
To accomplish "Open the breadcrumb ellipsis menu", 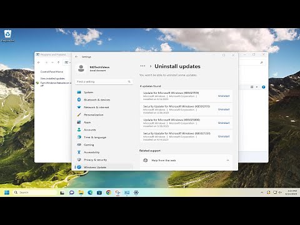I will coord(142,66).
